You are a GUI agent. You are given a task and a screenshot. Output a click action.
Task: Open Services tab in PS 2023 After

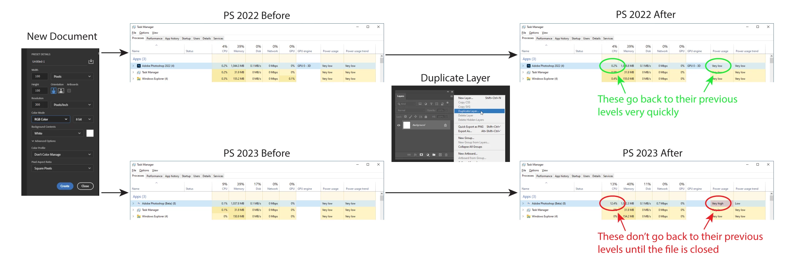(x=608, y=176)
